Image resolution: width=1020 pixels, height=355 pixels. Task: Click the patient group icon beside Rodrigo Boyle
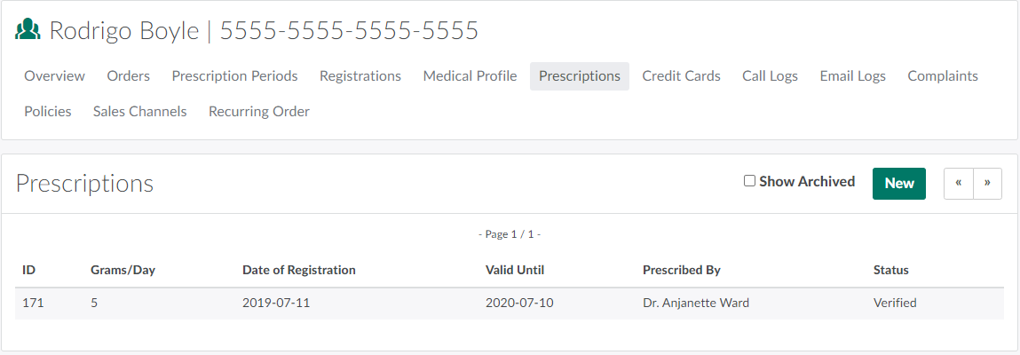point(28,30)
